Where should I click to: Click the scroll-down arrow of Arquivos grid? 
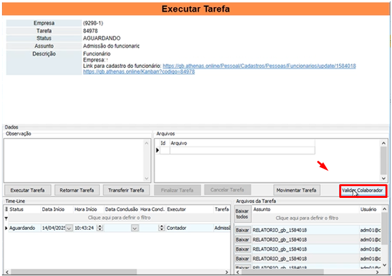384,177
